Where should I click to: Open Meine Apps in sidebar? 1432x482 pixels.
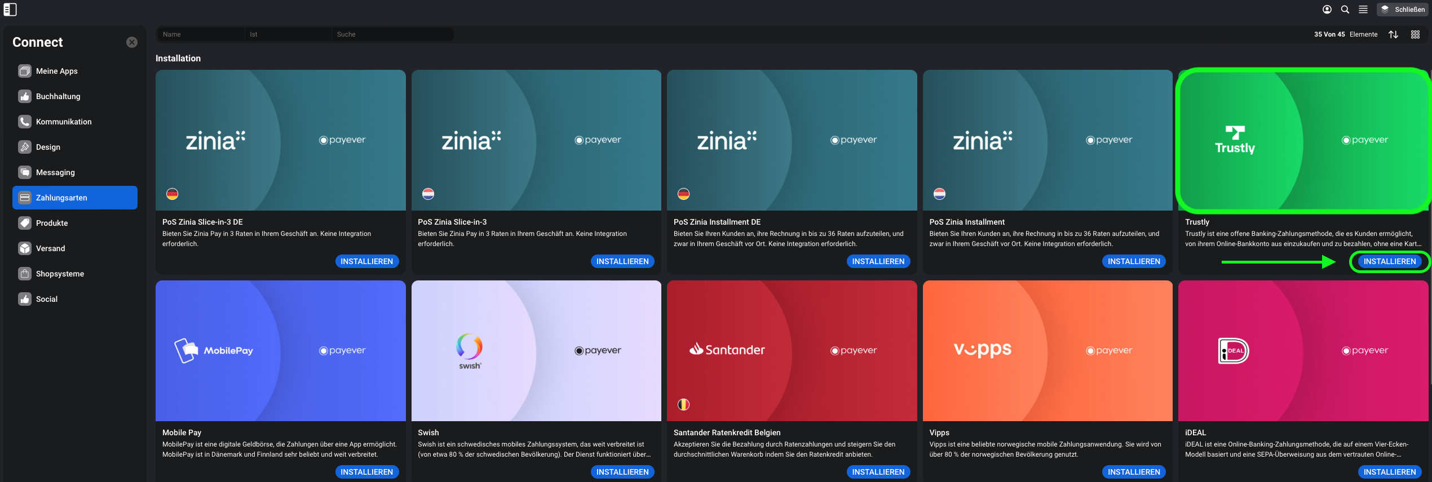75,71
